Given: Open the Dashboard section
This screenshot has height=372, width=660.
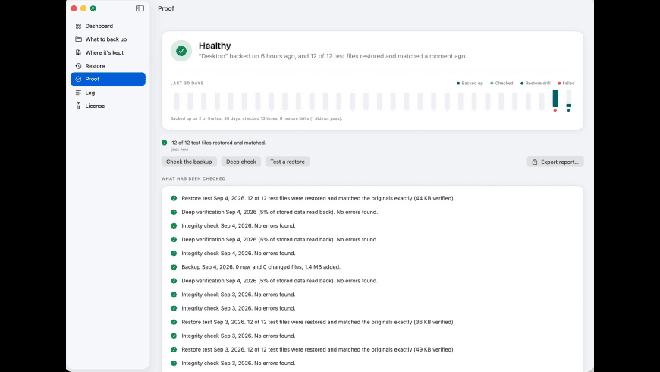Looking at the screenshot, I should click(108, 26).
